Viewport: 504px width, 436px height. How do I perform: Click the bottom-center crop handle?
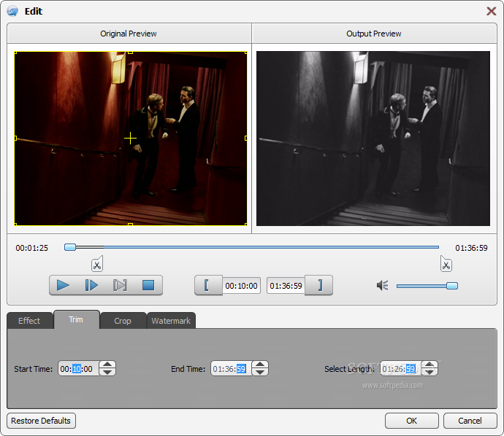pos(130,225)
